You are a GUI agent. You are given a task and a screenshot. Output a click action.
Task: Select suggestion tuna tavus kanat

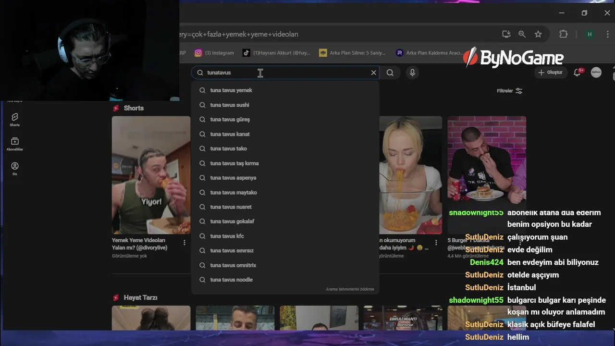click(x=285, y=134)
